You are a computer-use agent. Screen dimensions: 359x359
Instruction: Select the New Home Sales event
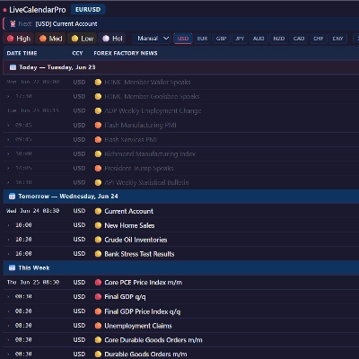(x=129, y=225)
